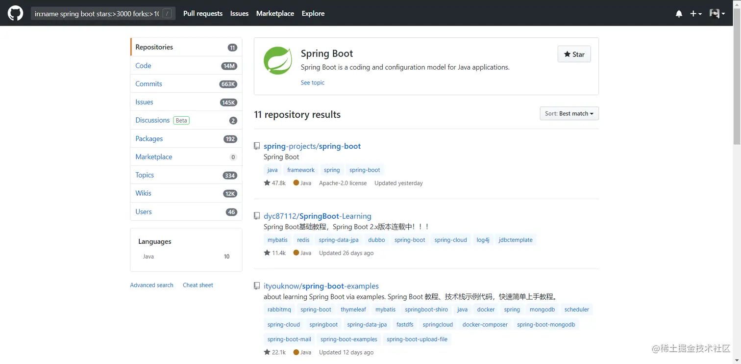Click the dubbo topic tag
Screen dimensions: 741x364
tap(376, 240)
